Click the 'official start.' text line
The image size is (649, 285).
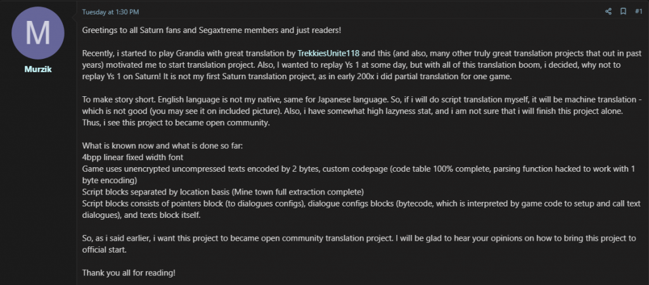click(x=105, y=250)
